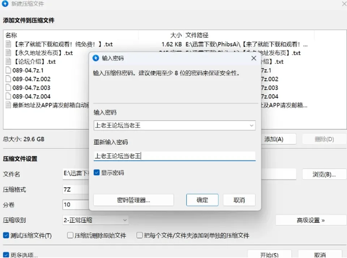The width and height of the screenshot is (347, 258).
Task: Click the file icon of 089-04.7z.004
Action: [x=8, y=96]
